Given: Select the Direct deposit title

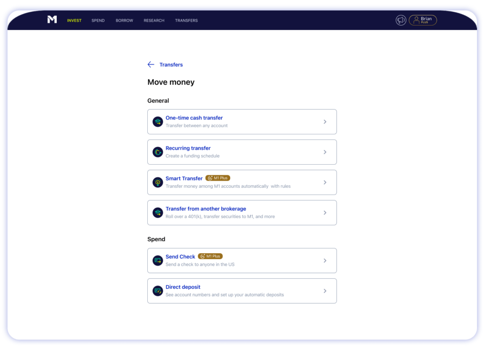Looking at the screenshot, I should [182, 287].
